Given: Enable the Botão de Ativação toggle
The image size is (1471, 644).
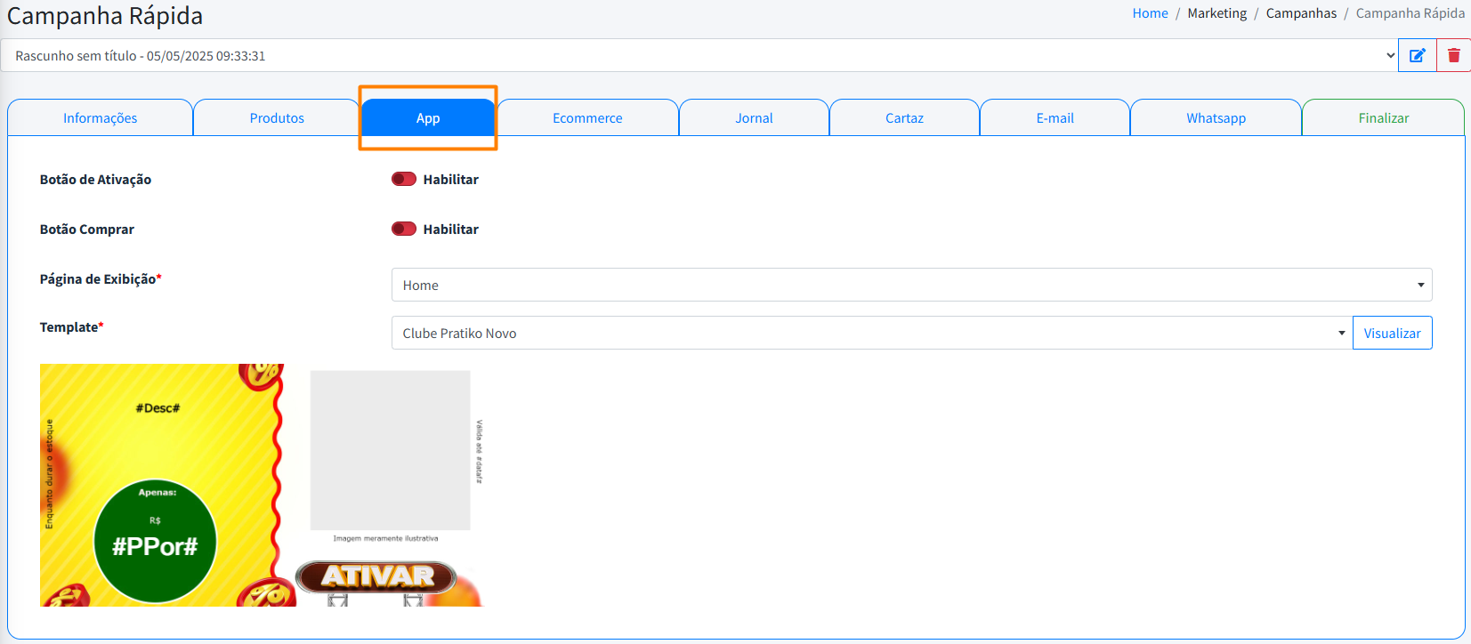Looking at the screenshot, I should [404, 179].
